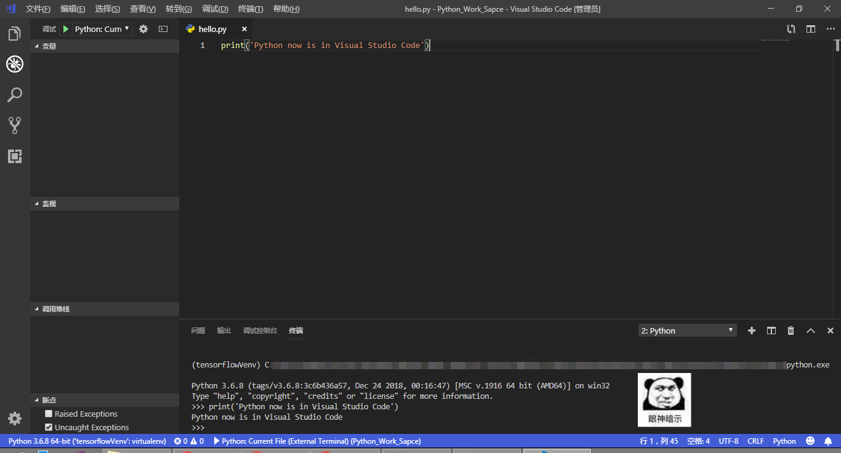This screenshot has height=453, width=841.
Task: Click the editor minimap preview
Action: pos(776,40)
